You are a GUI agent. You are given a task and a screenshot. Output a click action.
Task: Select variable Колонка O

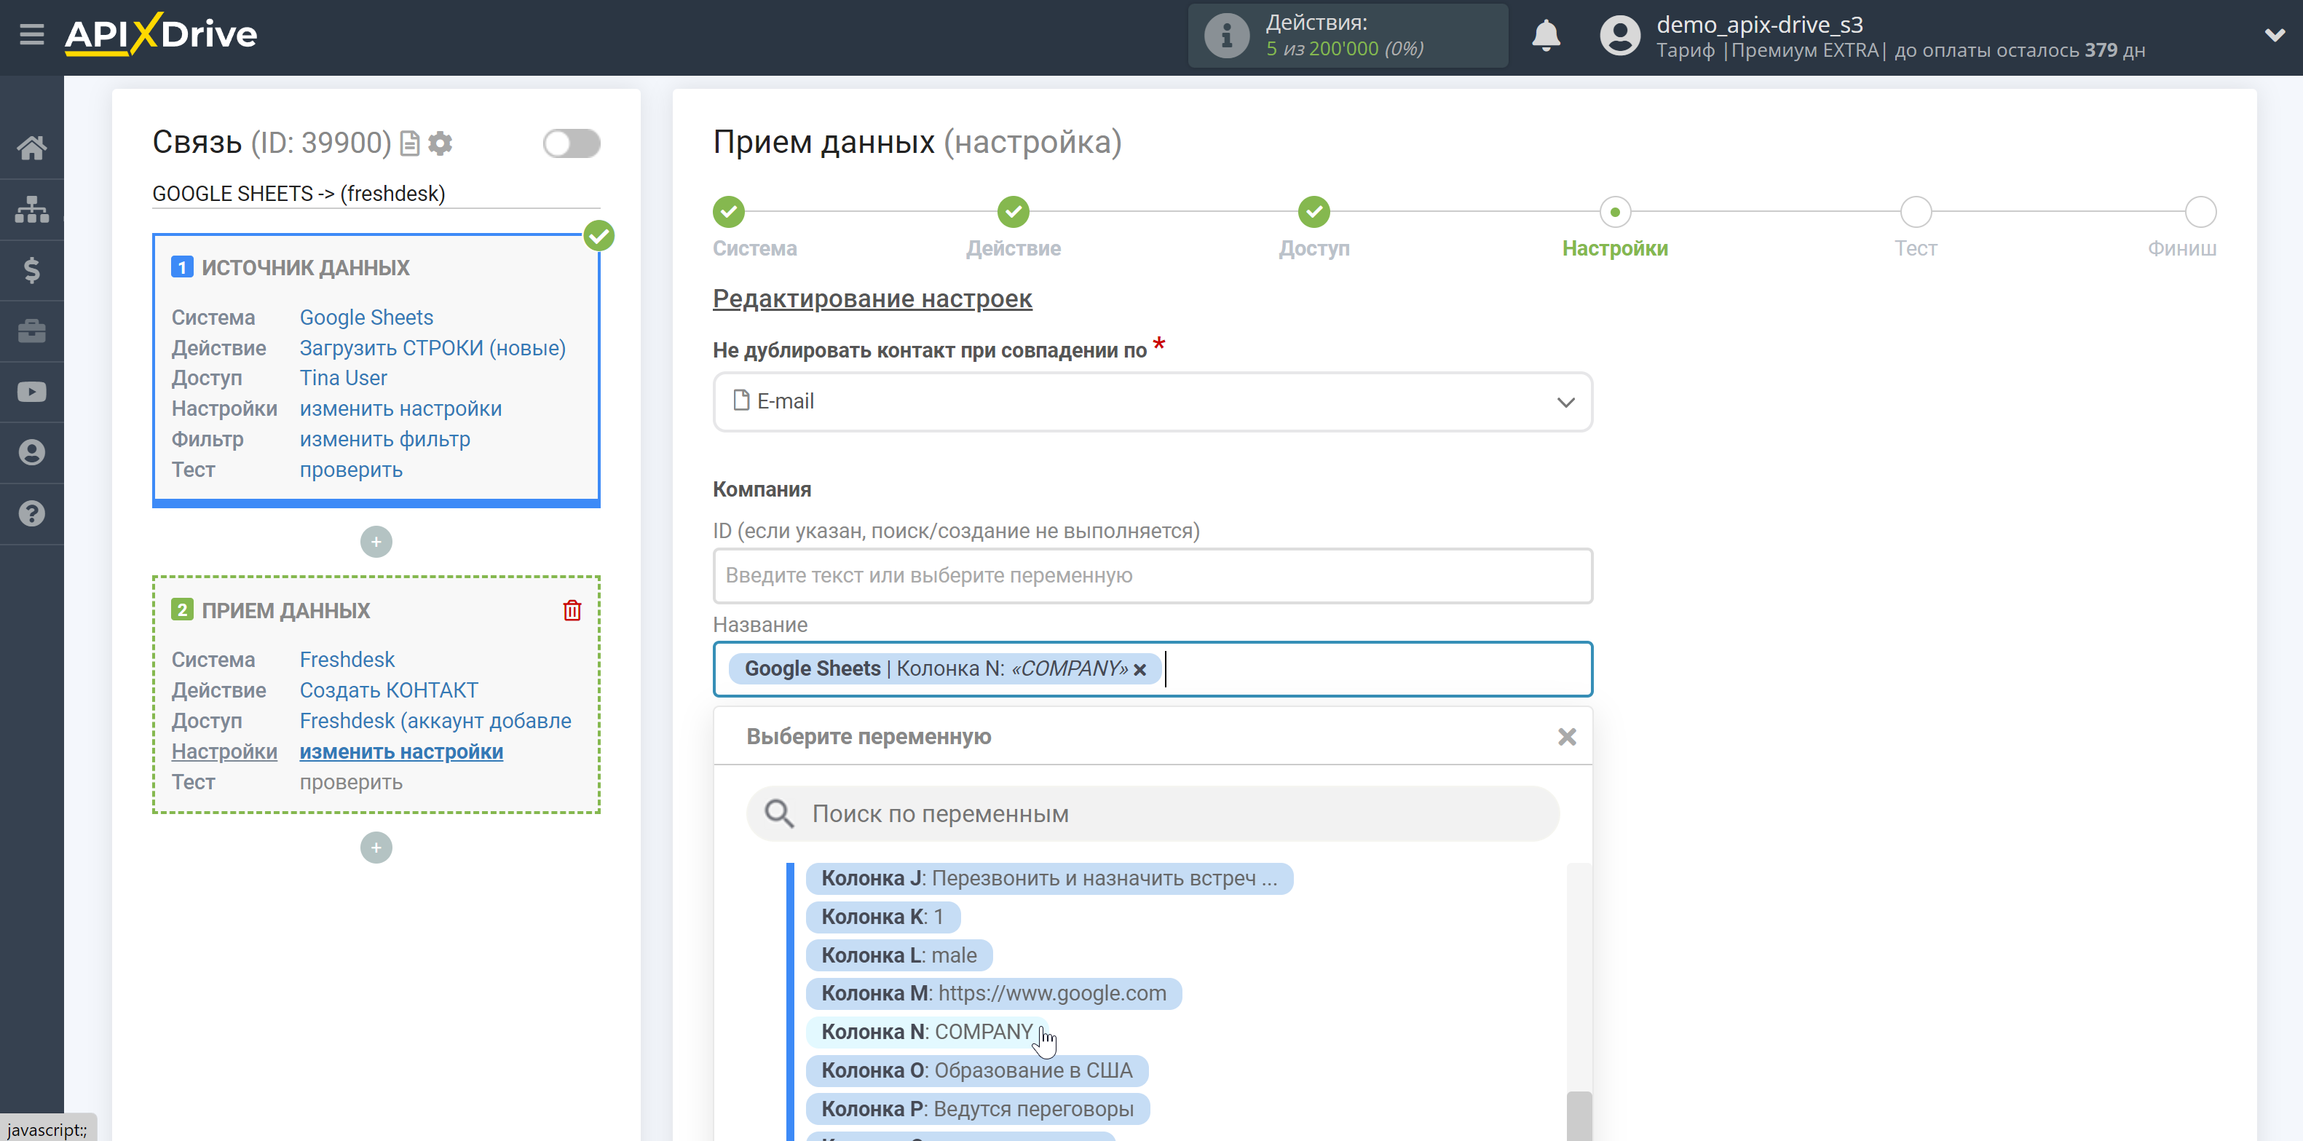pyautogui.click(x=976, y=1070)
